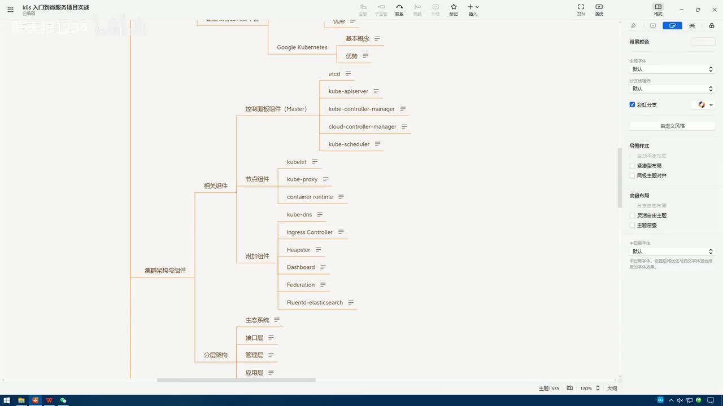Select the Google Kubernetes topic

302,47
